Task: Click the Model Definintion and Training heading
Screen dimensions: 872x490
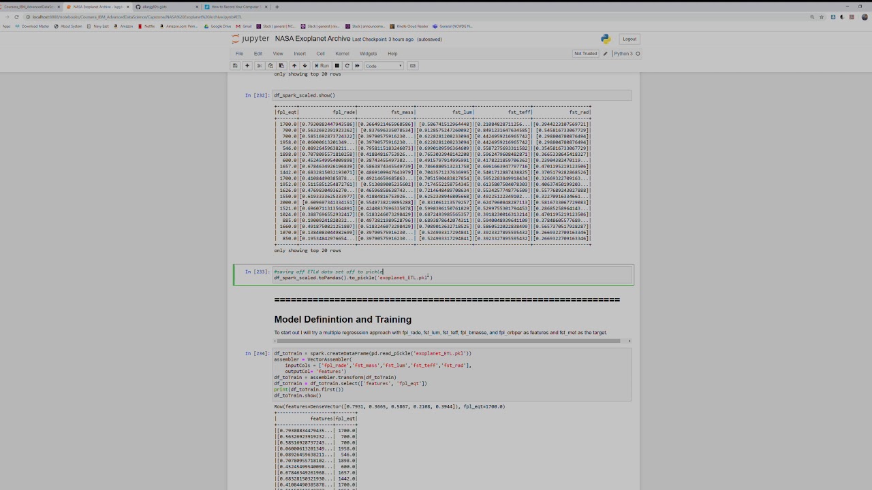Action: (x=343, y=319)
